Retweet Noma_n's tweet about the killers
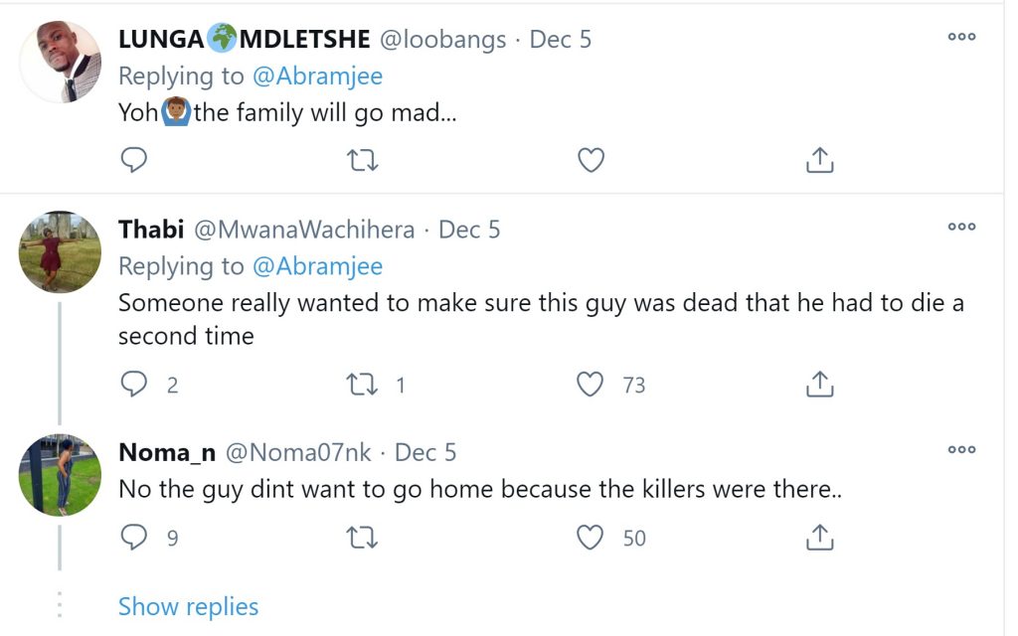This screenshot has height=636, width=1018. click(362, 538)
